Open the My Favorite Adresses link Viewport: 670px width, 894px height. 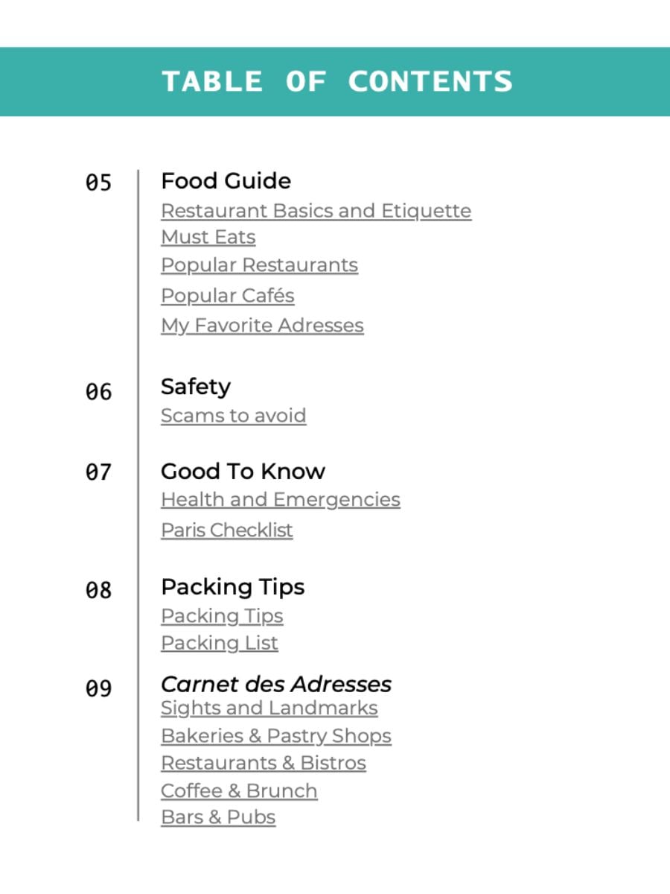(x=262, y=326)
